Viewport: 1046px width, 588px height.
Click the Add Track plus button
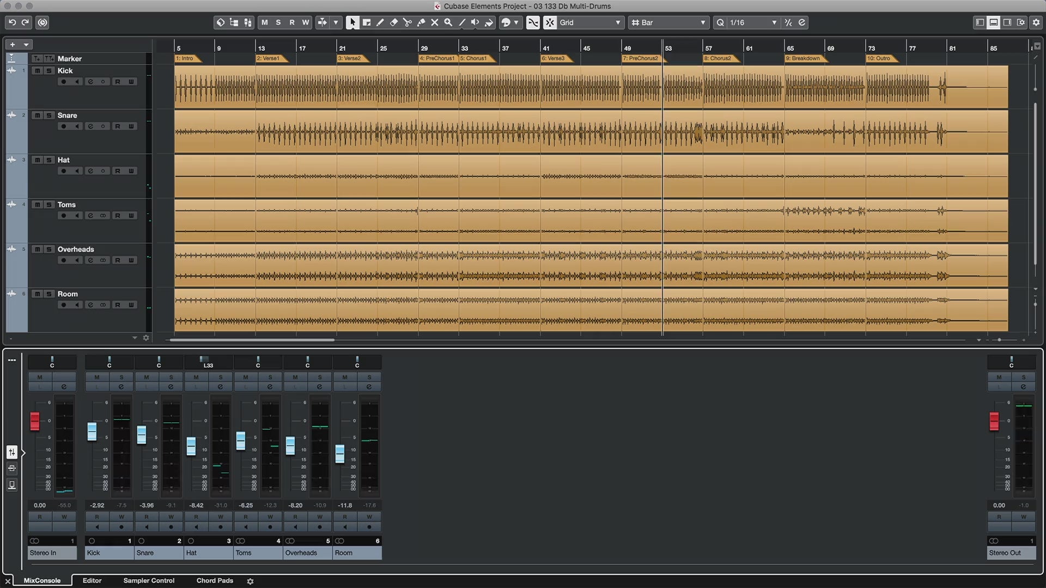click(13, 45)
